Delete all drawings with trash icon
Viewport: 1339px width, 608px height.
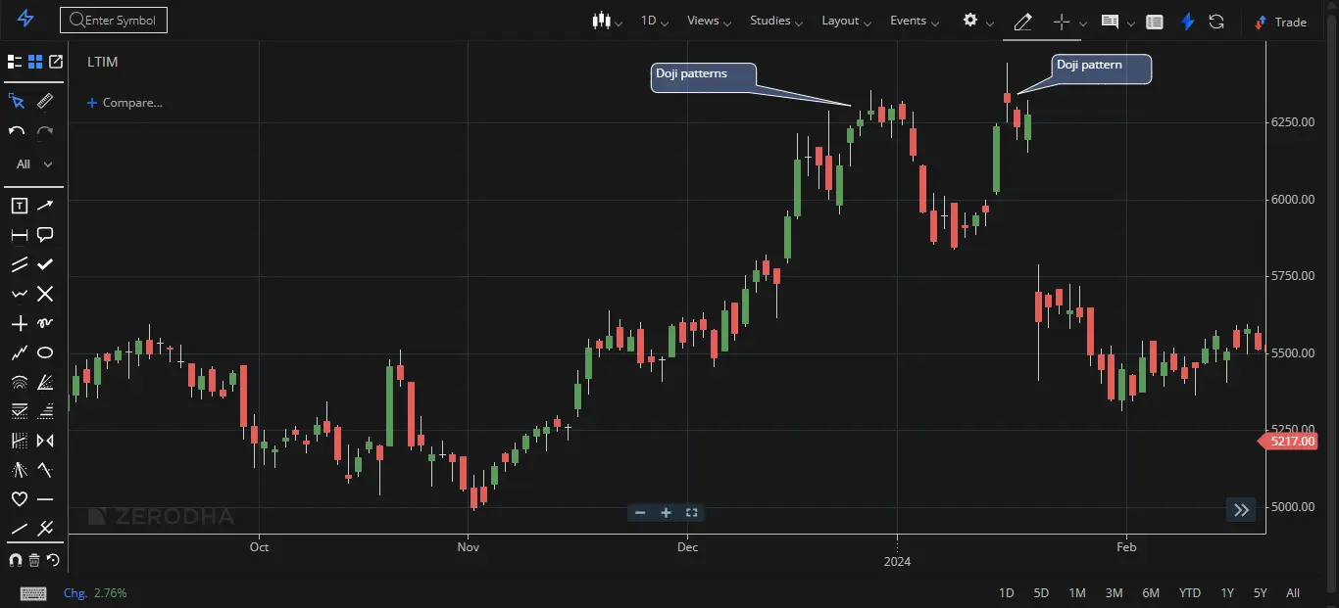click(x=34, y=560)
